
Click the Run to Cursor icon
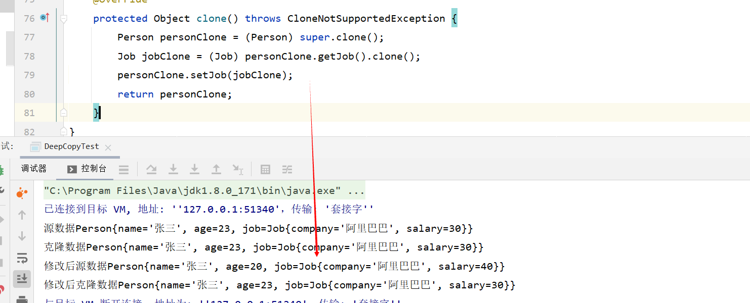point(237,169)
